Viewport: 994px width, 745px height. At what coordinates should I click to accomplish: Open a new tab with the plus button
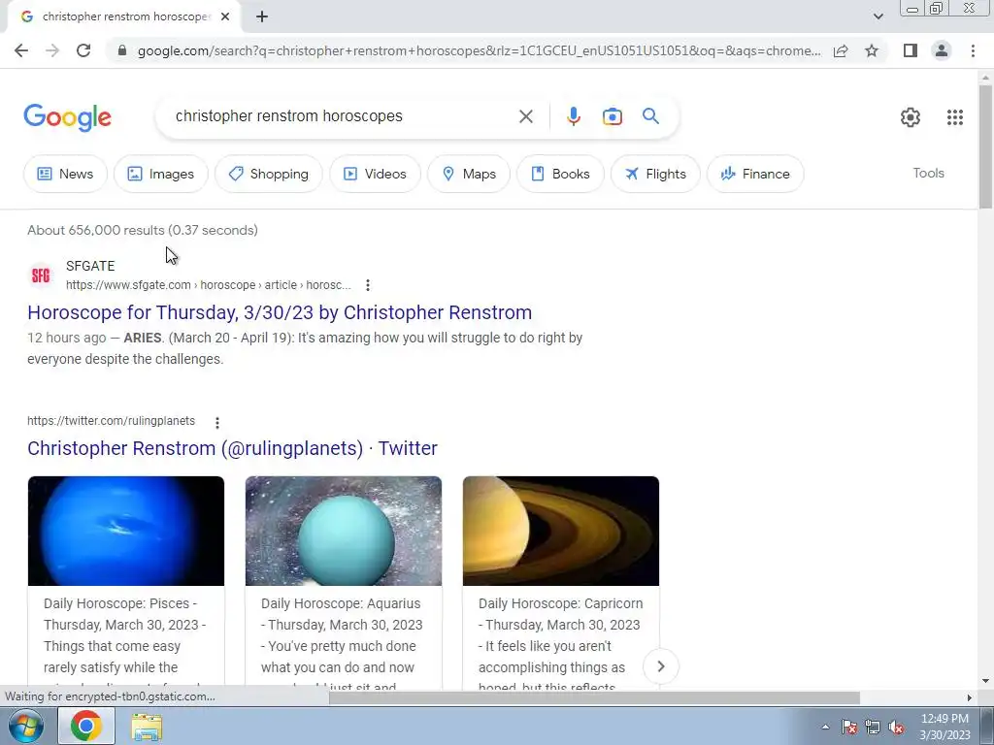pyautogui.click(x=262, y=16)
